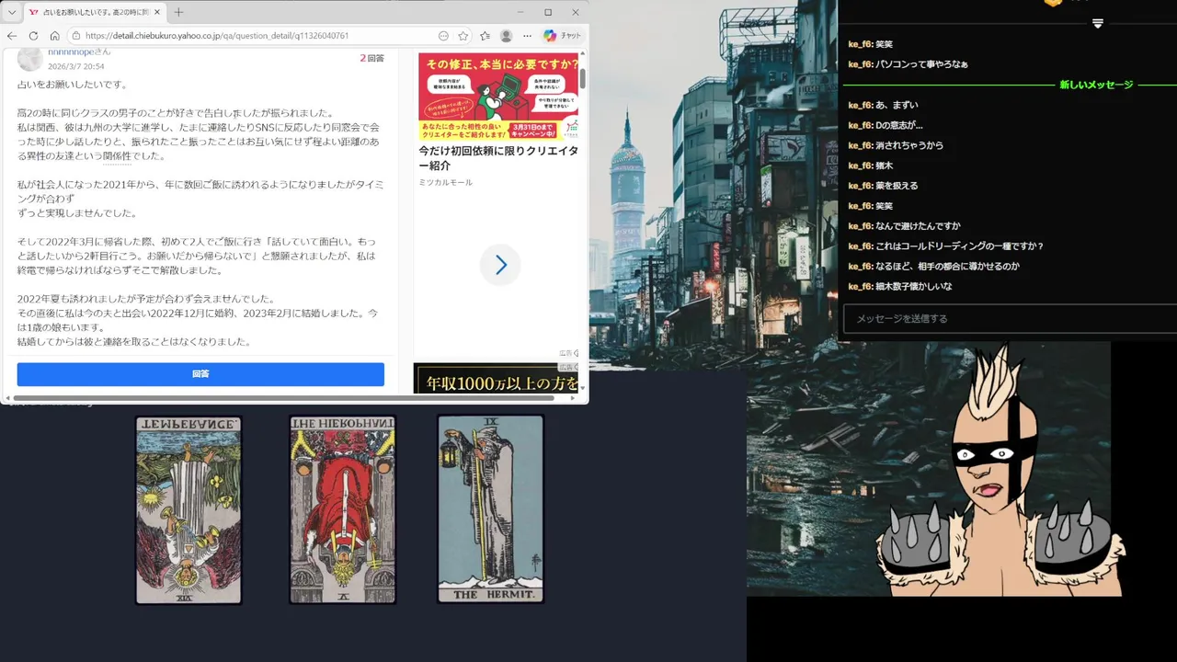Screen dimensions: 1177x662
Task: Open the red 'その修正' ad banner
Action: click(498, 96)
